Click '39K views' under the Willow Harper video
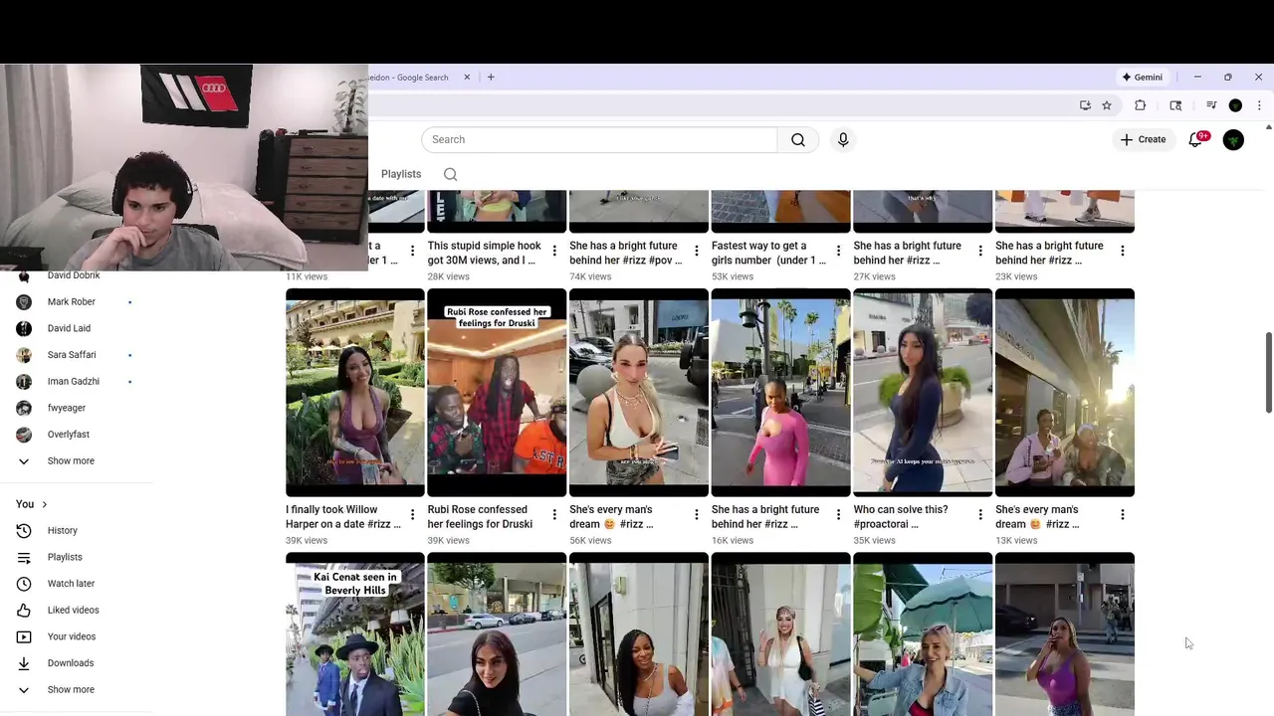 (307, 541)
